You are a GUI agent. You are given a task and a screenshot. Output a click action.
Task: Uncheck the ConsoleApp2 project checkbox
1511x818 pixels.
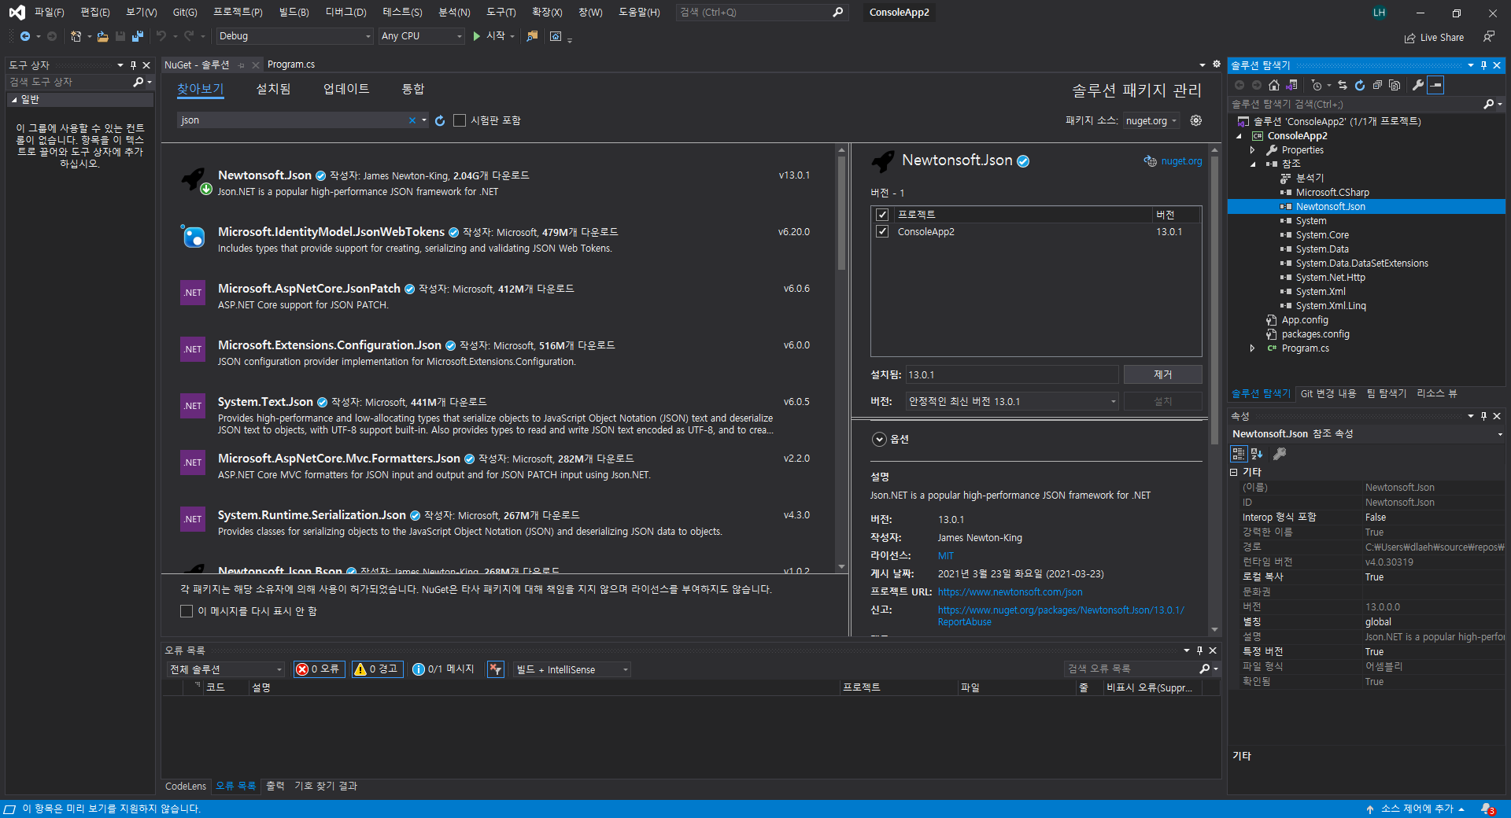[882, 232]
